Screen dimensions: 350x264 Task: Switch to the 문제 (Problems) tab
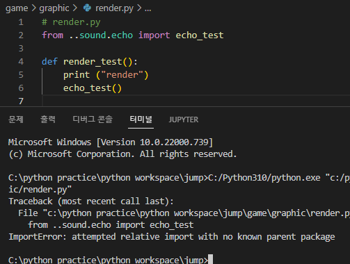click(16, 119)
